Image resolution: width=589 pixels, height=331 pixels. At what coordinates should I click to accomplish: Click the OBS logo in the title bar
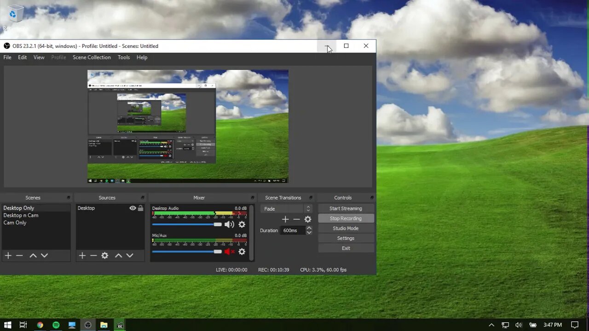pos(7,46)
